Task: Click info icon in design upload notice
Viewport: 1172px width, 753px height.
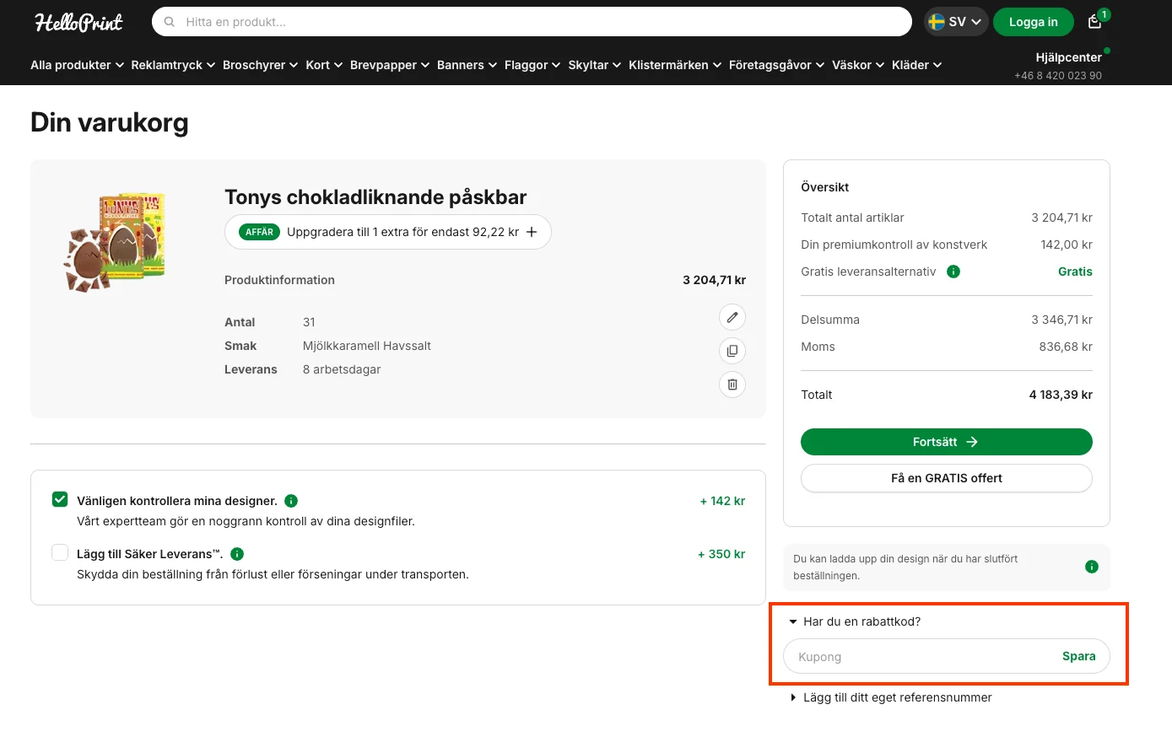Action: pos(1092,567)
